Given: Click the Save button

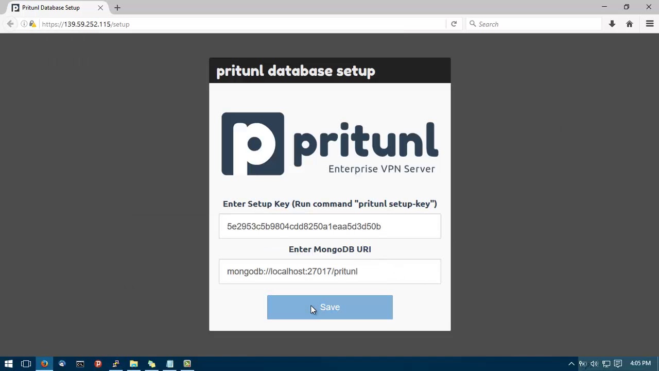Looking at the screenshot, I should 329,307.
